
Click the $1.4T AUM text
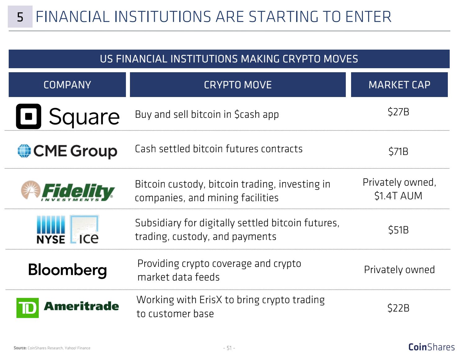click(x=398, y=196)
